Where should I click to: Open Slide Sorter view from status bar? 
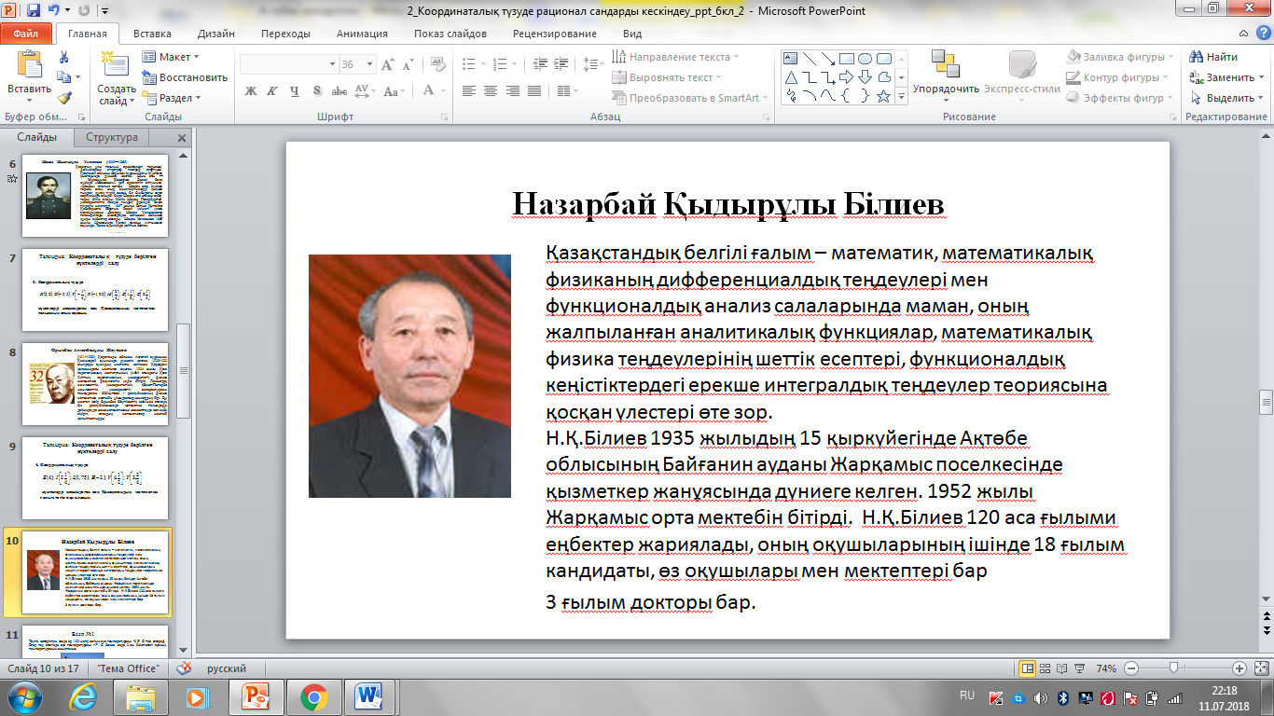(x=1046, y=668)
